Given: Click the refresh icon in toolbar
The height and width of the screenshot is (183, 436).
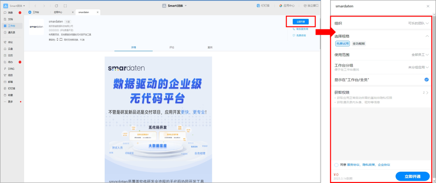Looking at the screenshot, I should pyautogui.click(x=57, y=6).
